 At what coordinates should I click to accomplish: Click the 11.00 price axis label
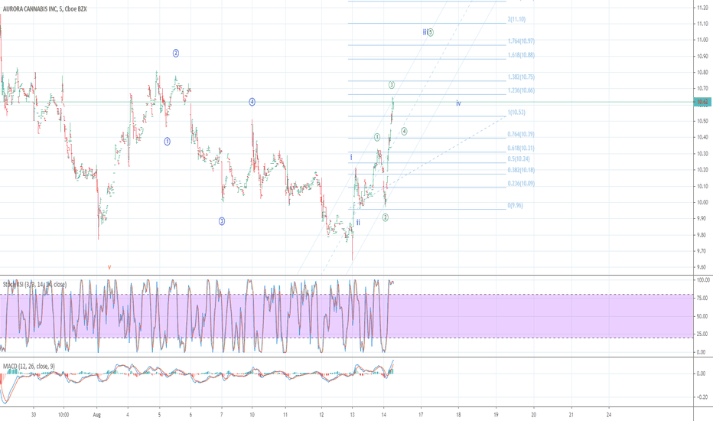tap(702, 40)
